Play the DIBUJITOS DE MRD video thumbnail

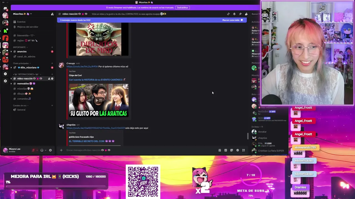point(99,39)
